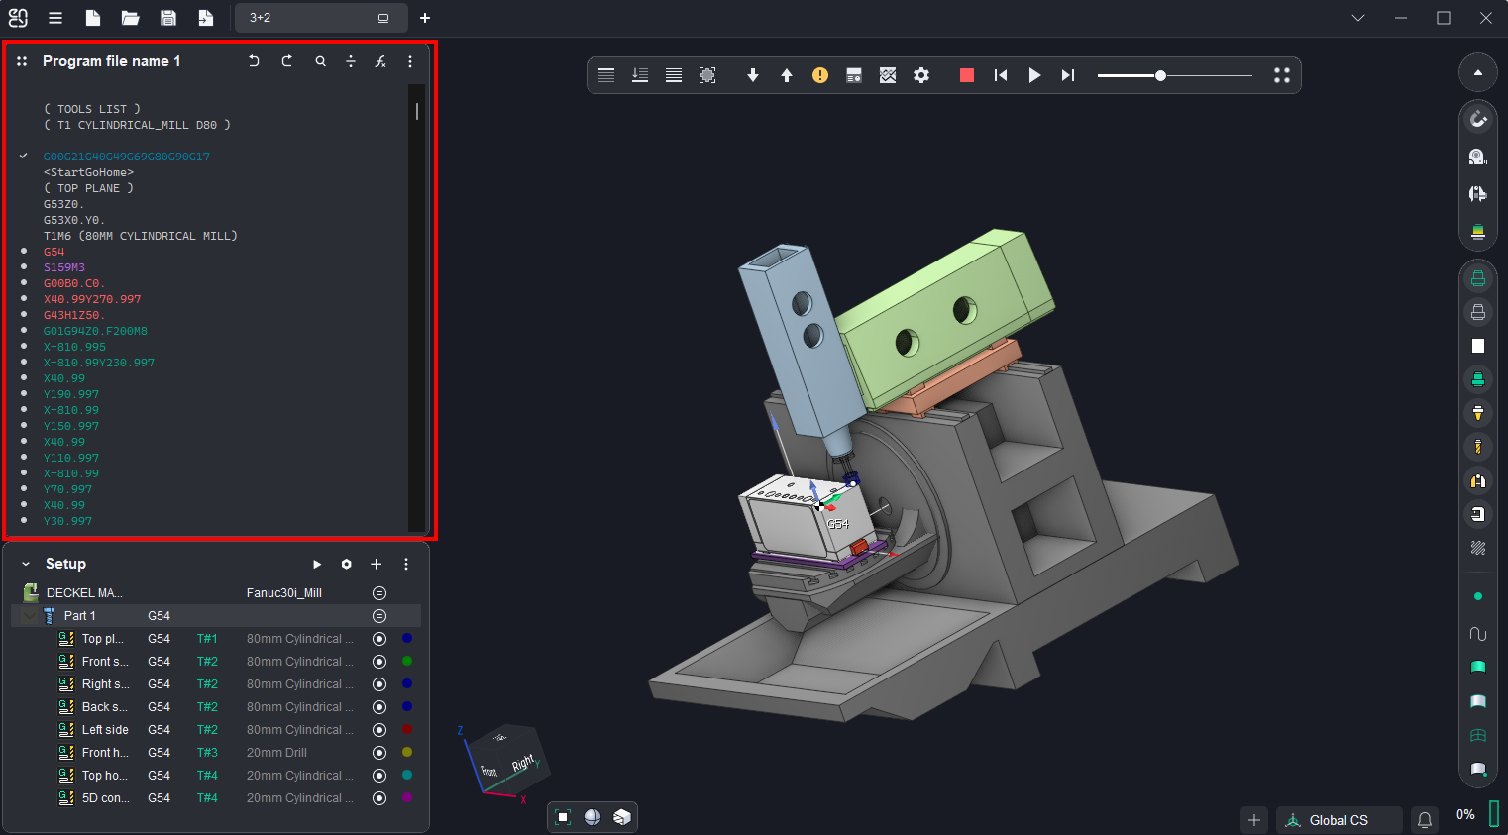Click the undo icon in program panel
Screen dimensions: 1508x835
(x=254, y=61)
